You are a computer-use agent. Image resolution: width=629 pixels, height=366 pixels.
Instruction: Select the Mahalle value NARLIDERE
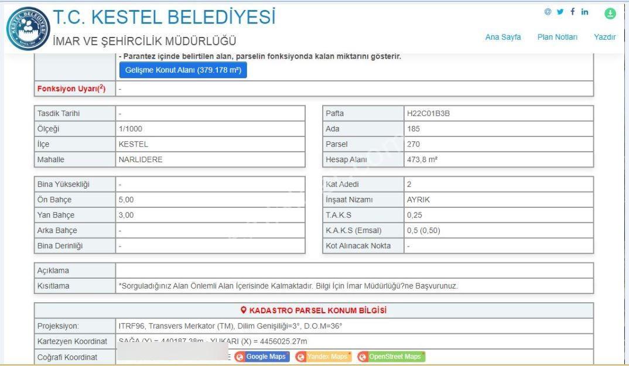coord(141,159)
